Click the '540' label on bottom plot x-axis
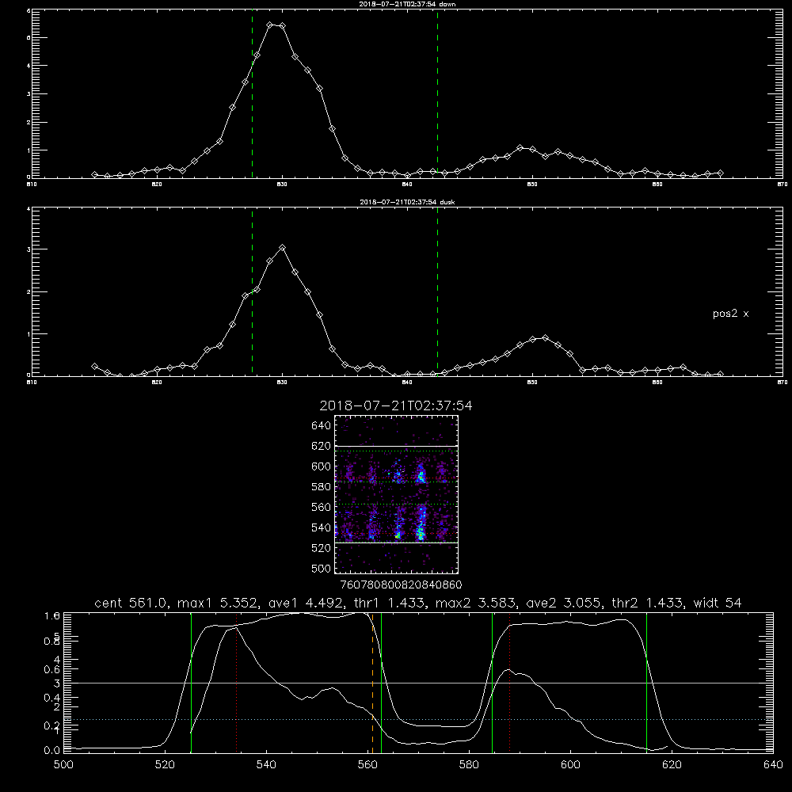 tap(266, 765)
